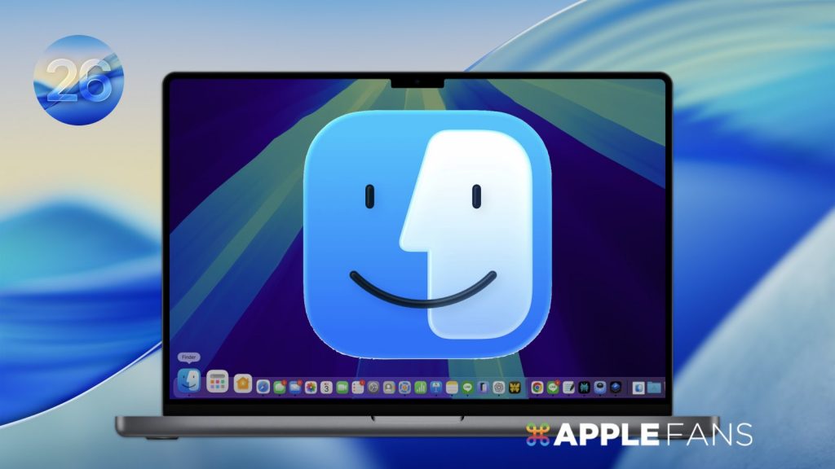Start FaceTime from the dock
Viewport: 835px width, 469px height.
(x=342, y=388)
